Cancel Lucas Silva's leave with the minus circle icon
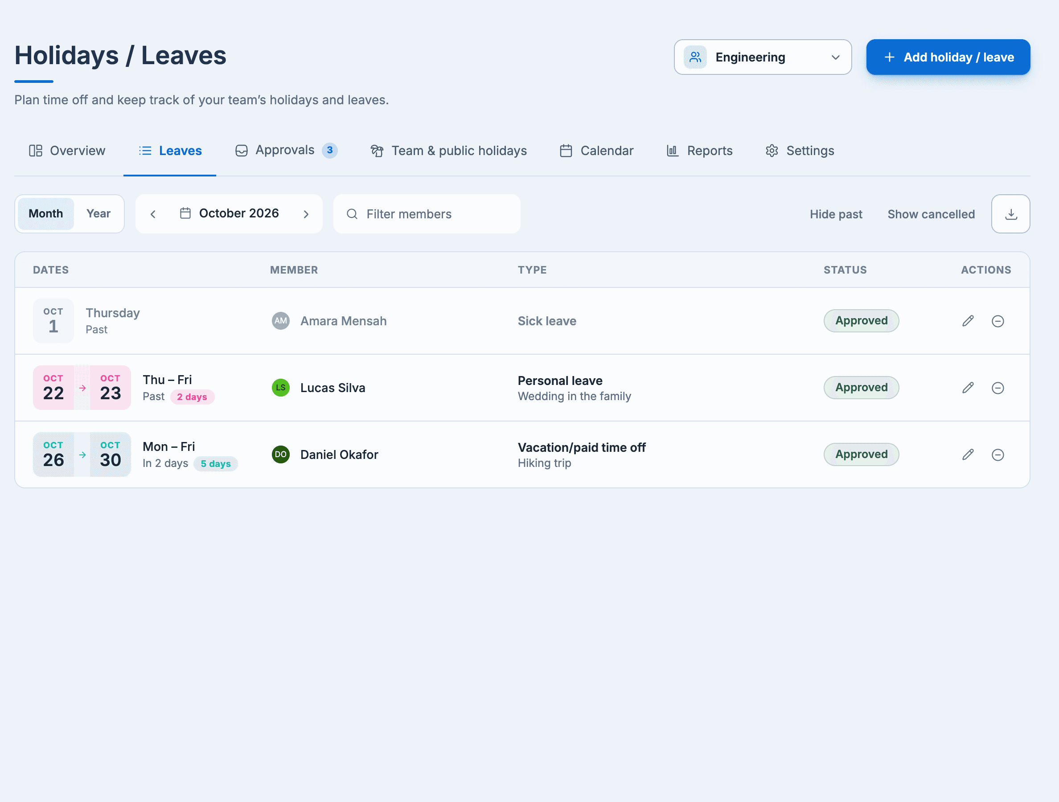This screenshot has width=1059, height=802. [997, 388]
